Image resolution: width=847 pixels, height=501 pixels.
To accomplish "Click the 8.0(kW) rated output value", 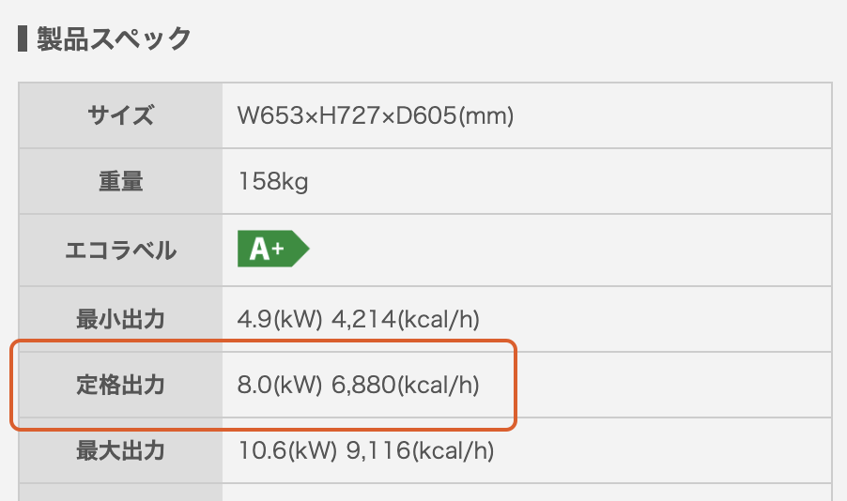I will [280, 385].
